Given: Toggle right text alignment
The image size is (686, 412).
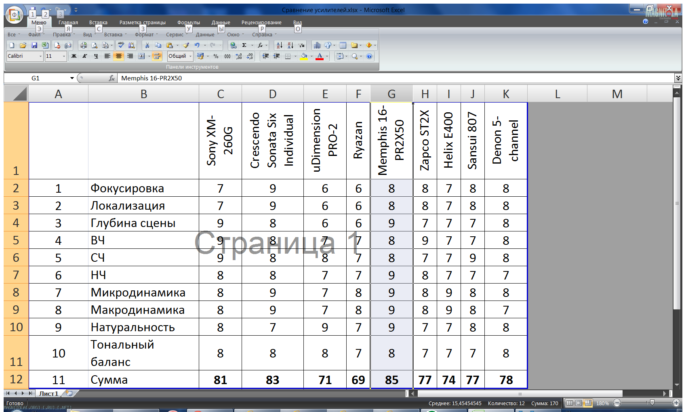Looking at the screenshot, I should coord(130,56).
